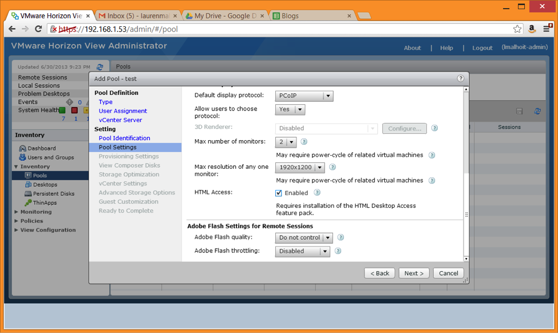Image resolution: width=558 pixels, height=333 pixels.
Task: Select the Pool Settings wizard step
Action: [x=135, y=147]
